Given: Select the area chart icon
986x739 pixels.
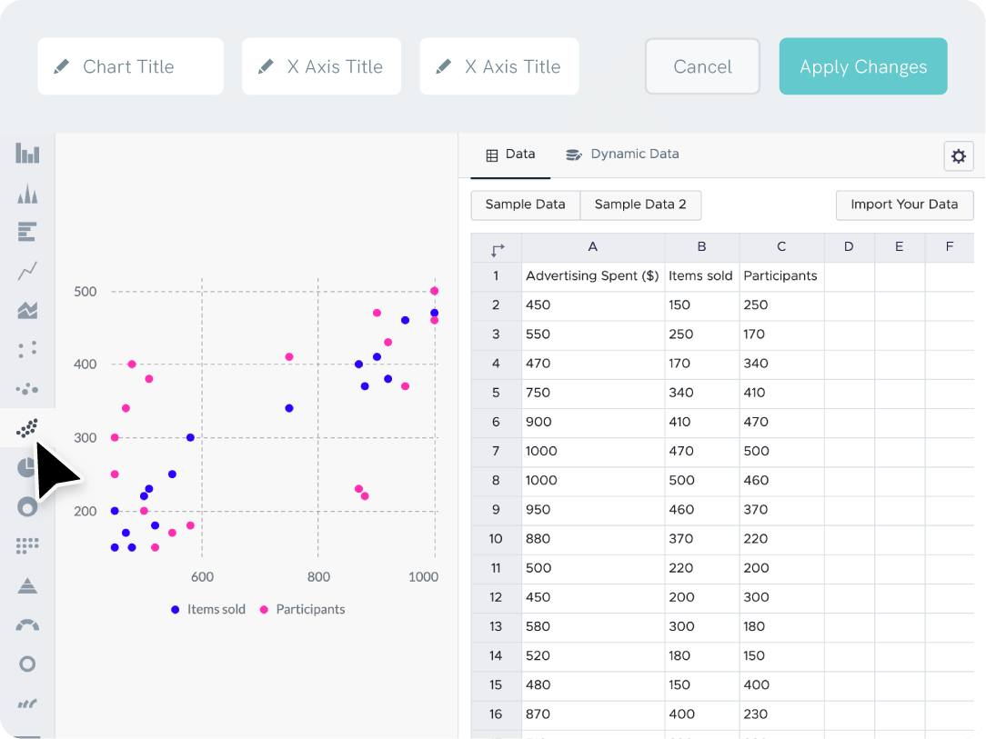Looking at the screenshot, I should tap(27, 311).
